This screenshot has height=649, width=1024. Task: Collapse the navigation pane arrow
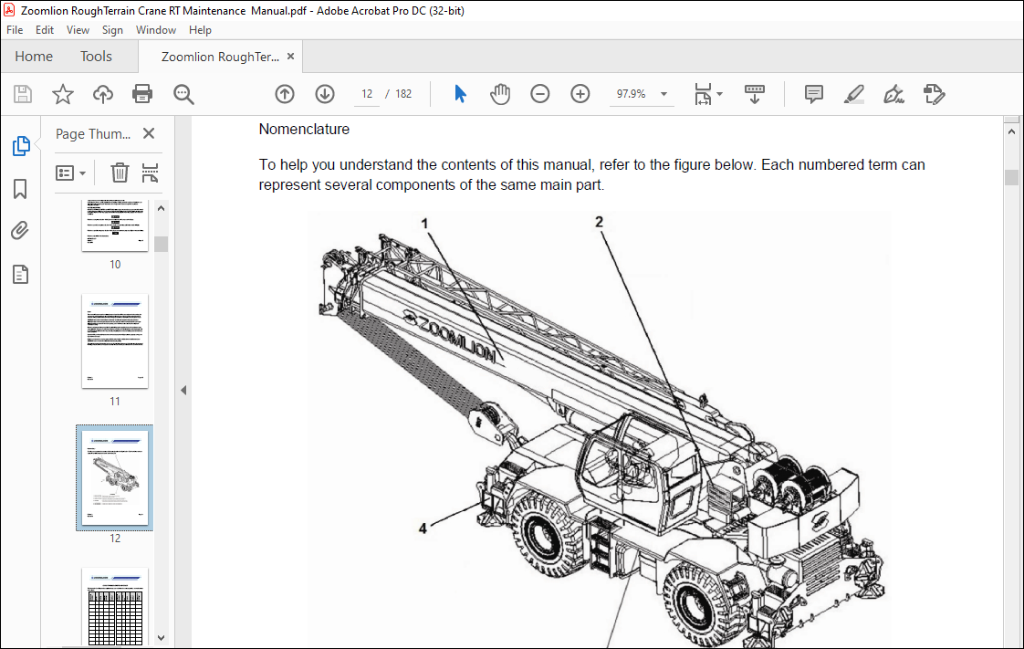pos(183,391)
